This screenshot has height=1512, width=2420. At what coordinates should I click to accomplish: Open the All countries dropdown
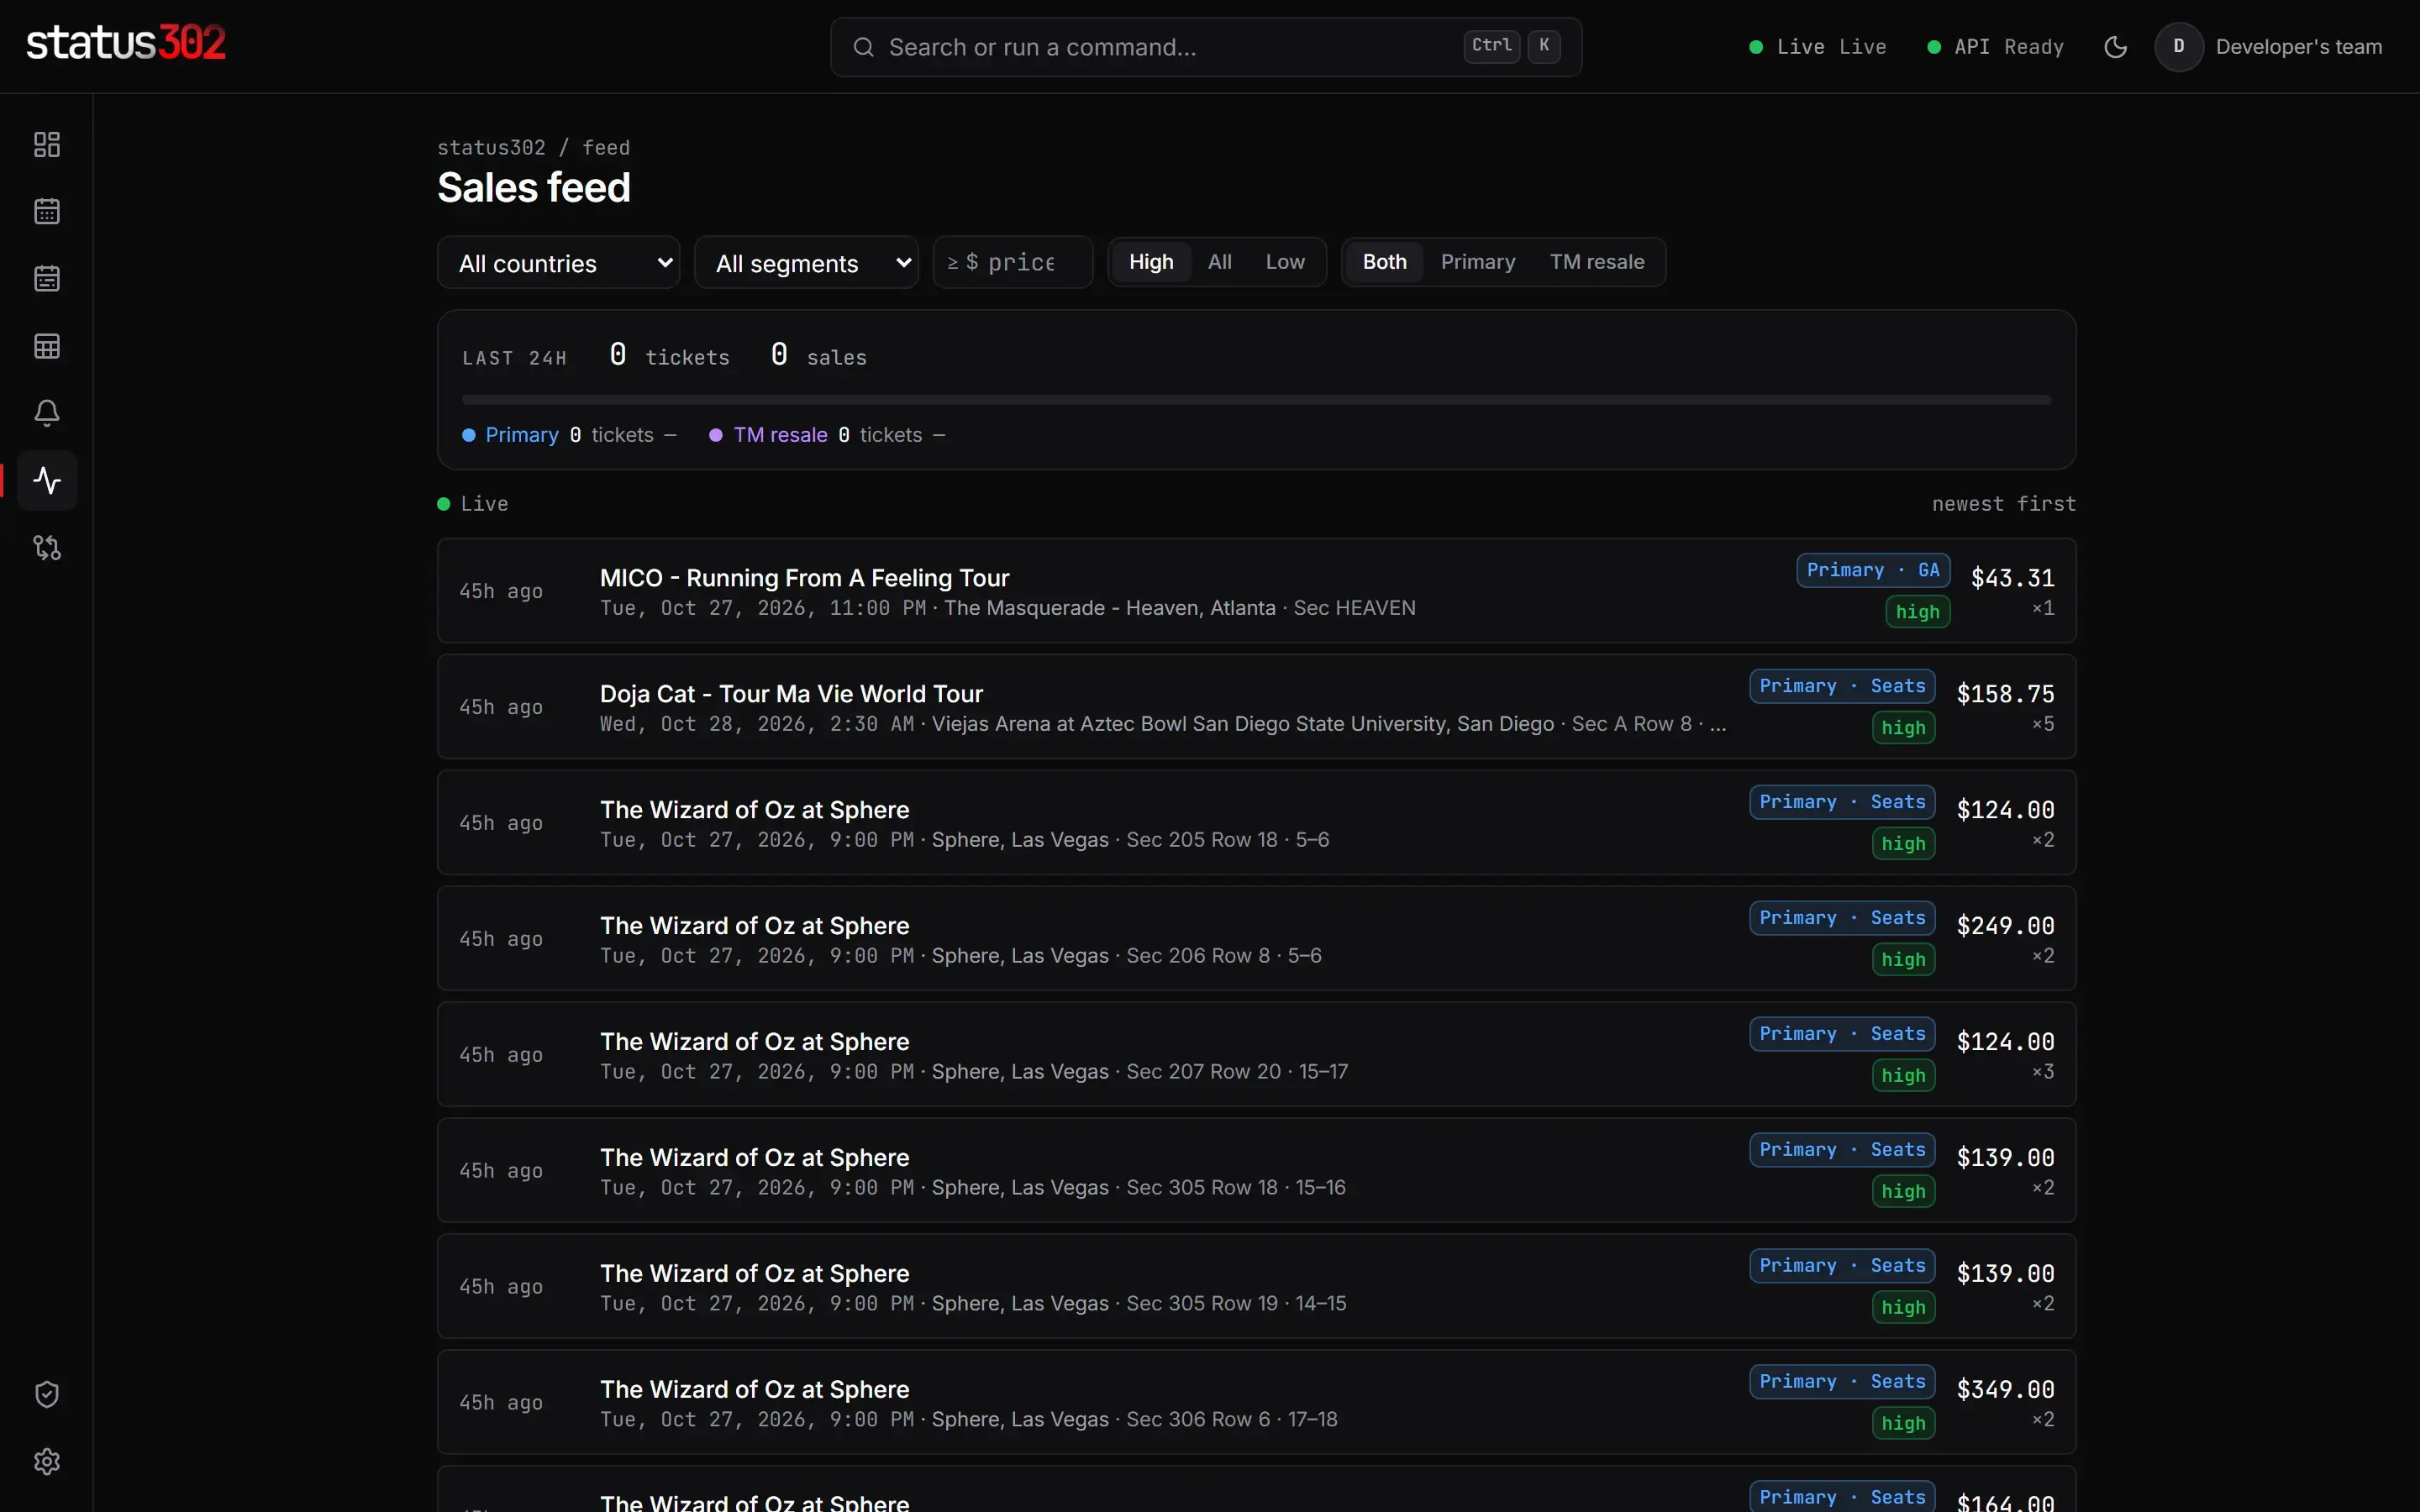point(558,263)
